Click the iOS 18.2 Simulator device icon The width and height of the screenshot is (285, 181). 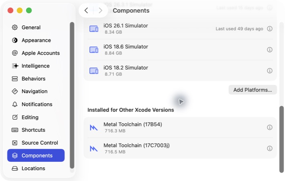(94, 71)
